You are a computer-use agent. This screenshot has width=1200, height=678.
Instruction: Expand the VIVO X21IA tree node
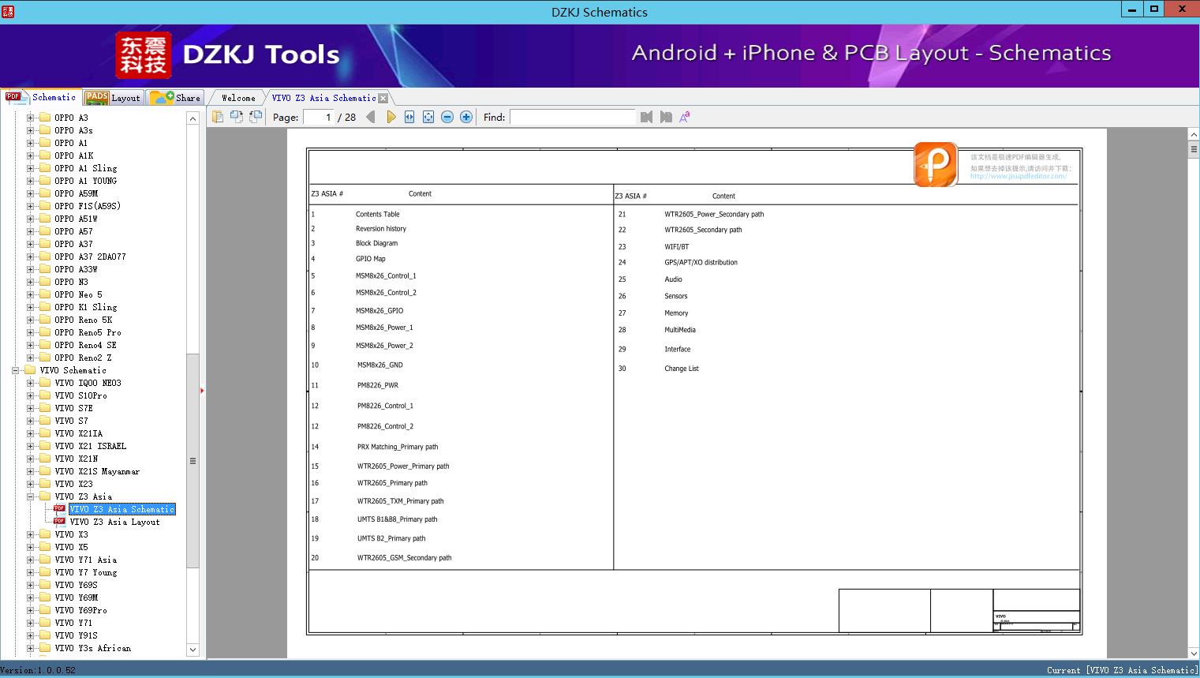pos(30,433)
